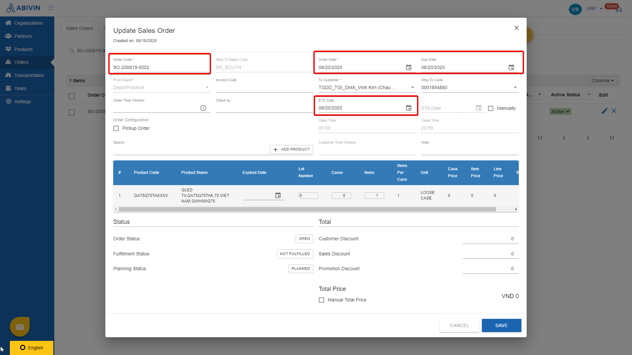Viewport: 632px width, 355px height.
Task: Go to the last page of results
Action: click(611, 138)
